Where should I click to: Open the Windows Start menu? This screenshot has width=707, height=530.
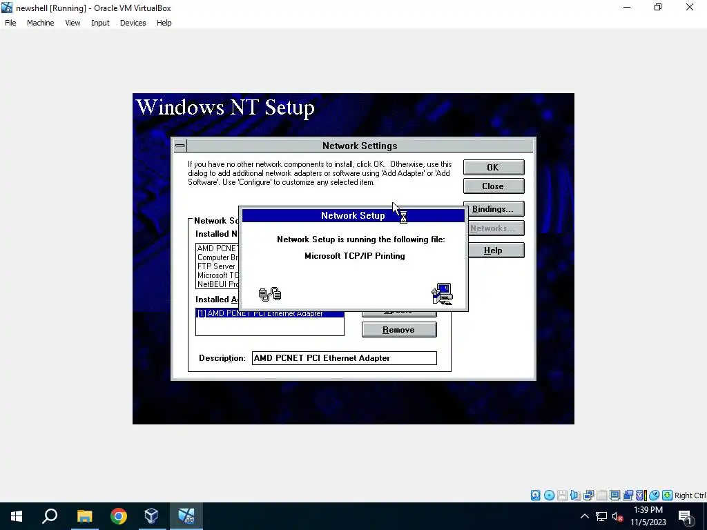[x=17, y=516]
